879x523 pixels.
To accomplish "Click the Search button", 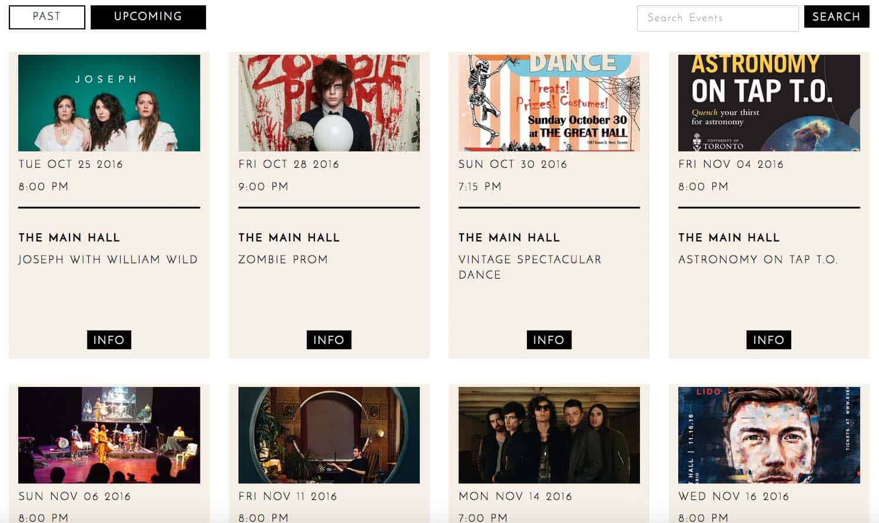I will click(837, 17).
